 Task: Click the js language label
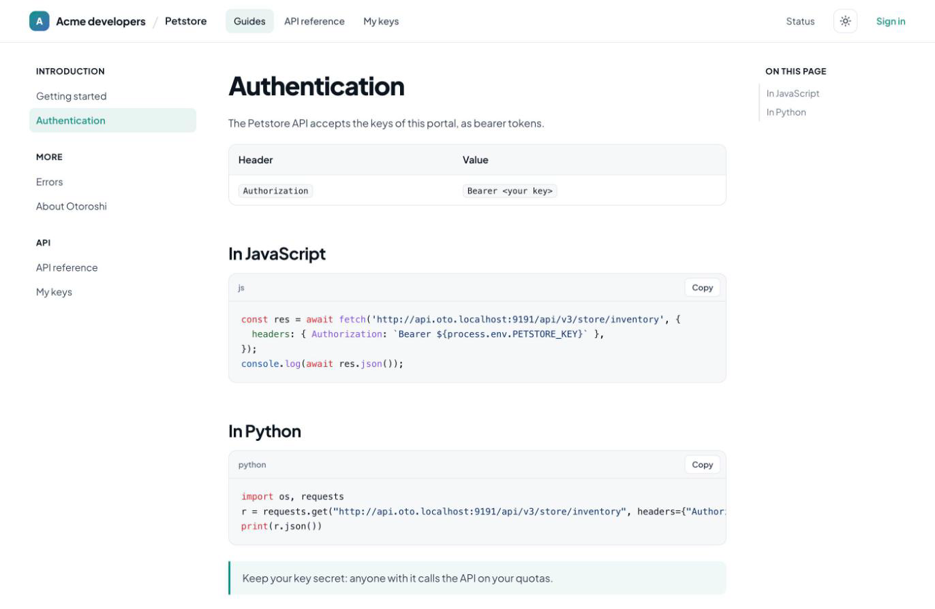[x=241, y=288]
